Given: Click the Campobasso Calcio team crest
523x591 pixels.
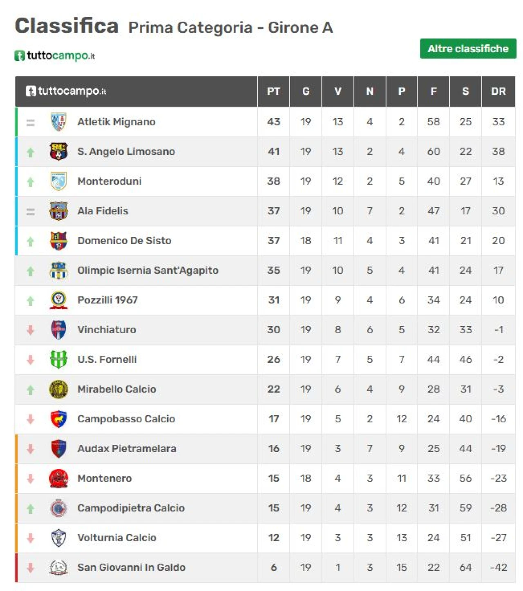Looking at the screenshot, I should [58, 419].
